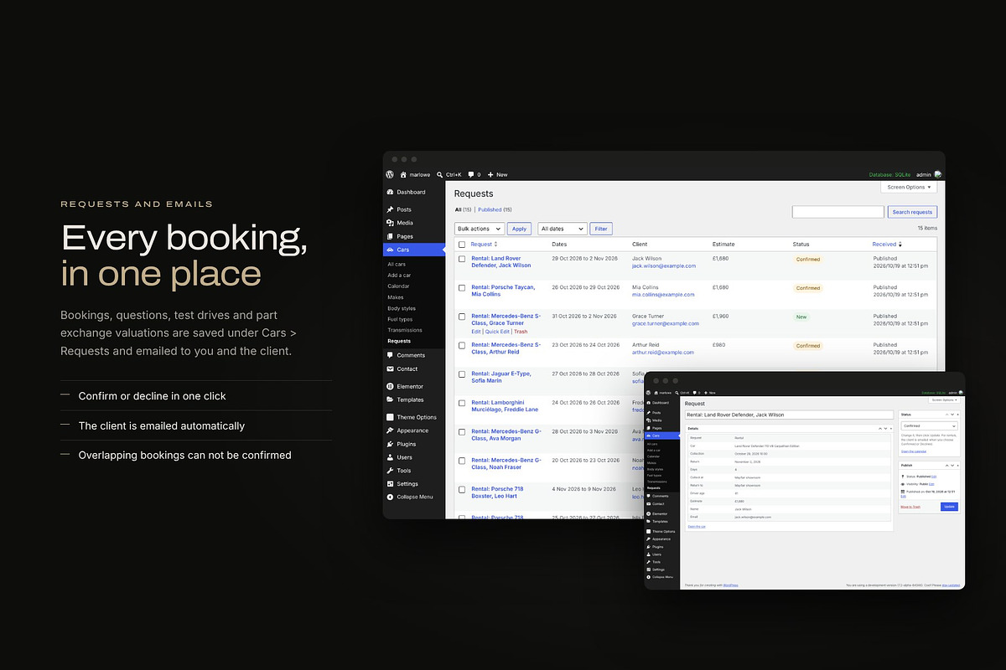Click the WordPress logo in Requests window
Screen dimensions: 1006x670
tap(390, 174)
